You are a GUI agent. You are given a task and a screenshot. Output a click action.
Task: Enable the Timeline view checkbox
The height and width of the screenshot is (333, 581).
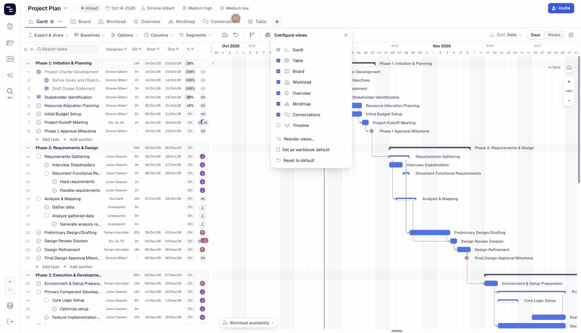[x=278, y=125]
